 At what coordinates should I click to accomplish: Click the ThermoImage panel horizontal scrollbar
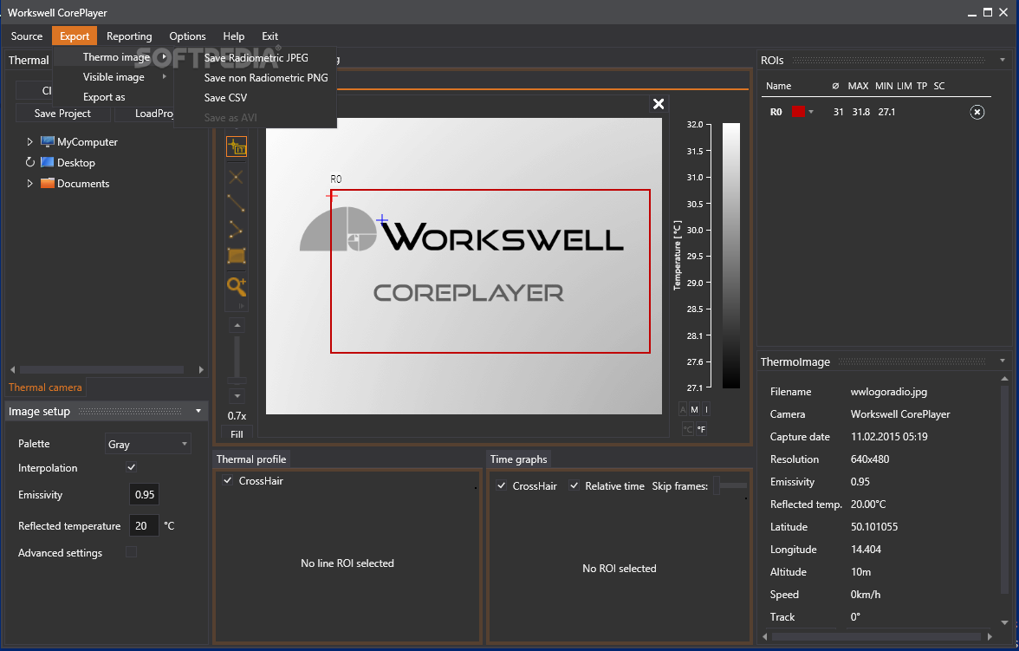pyautogui.click(x=877, y=636)
